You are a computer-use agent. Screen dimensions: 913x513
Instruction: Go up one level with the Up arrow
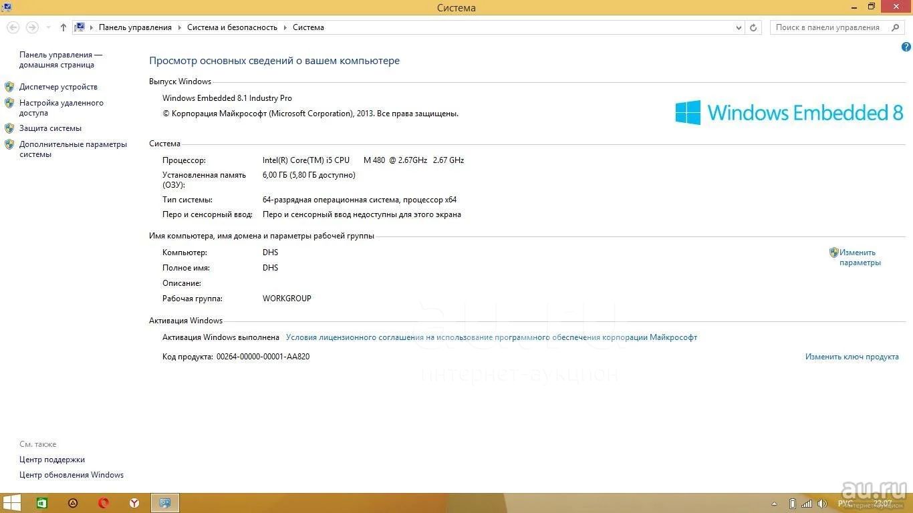tap(63, 27)
